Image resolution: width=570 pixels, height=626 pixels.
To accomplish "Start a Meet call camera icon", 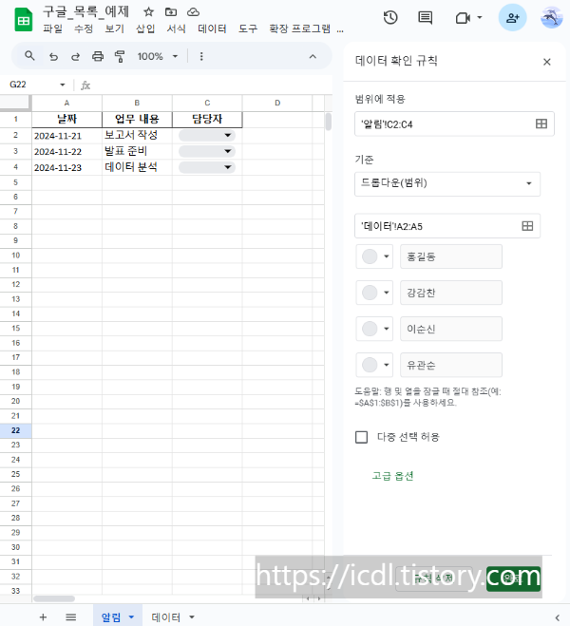I will 463,18.
